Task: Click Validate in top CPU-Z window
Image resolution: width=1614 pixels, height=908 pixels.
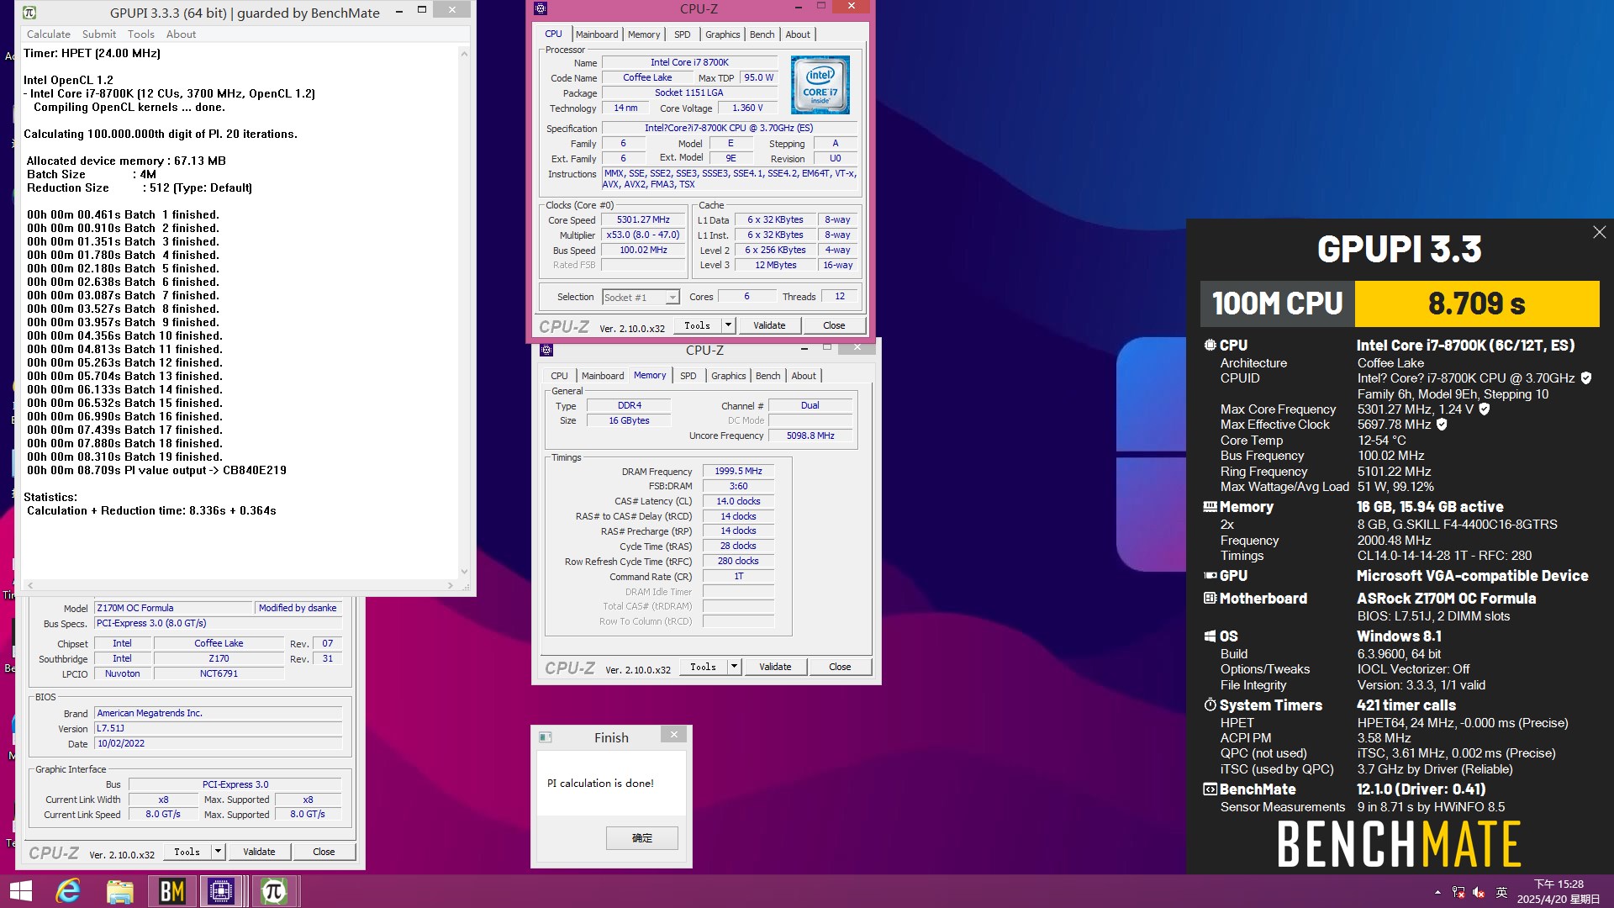Action: [x=769, y=325]
